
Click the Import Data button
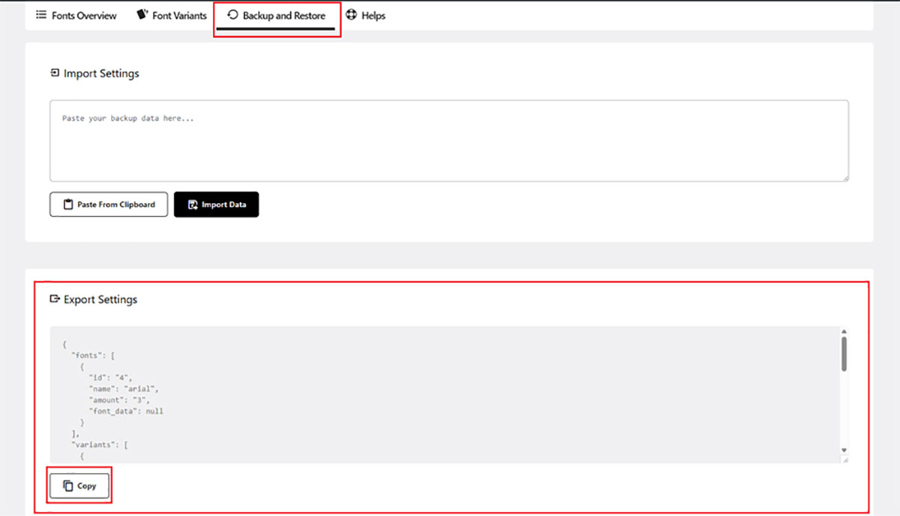216,205
